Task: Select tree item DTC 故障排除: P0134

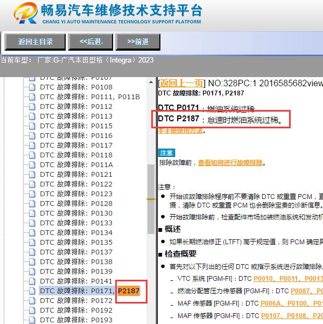Action: (76, 233)
